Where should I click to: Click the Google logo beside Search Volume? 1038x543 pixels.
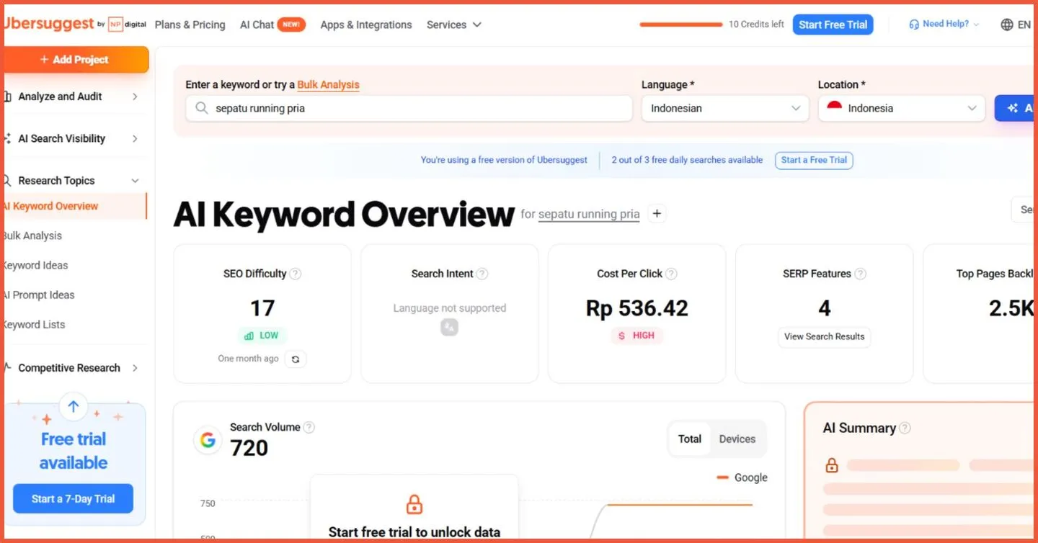coord(208,440)
